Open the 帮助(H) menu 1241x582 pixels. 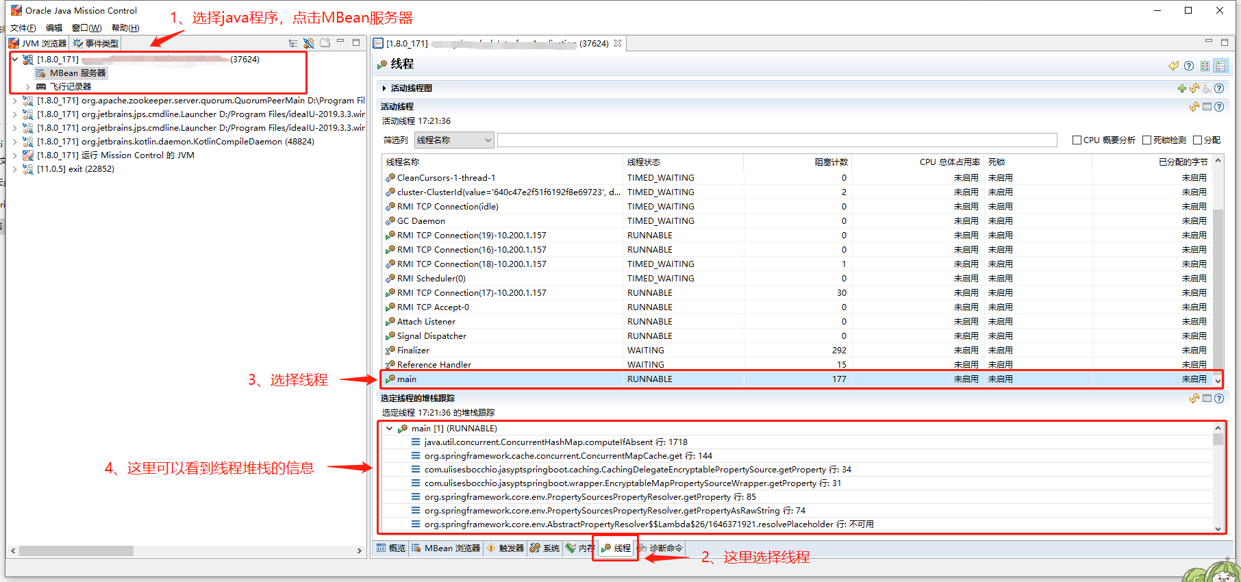pyautogui.click(x=125, y=28)
